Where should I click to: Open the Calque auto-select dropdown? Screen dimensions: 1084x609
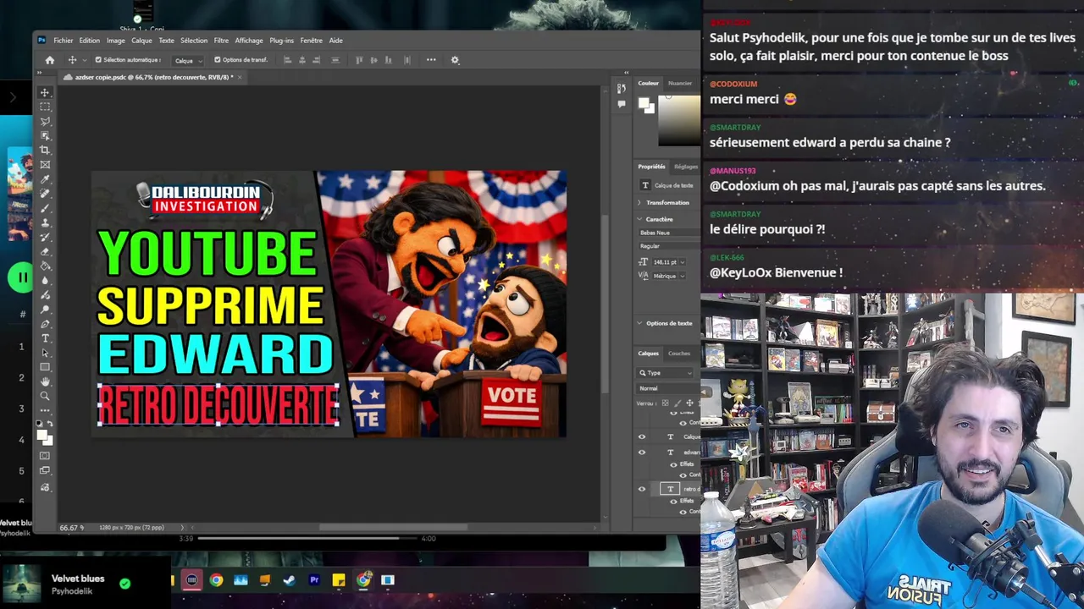[x=188, y=60]
